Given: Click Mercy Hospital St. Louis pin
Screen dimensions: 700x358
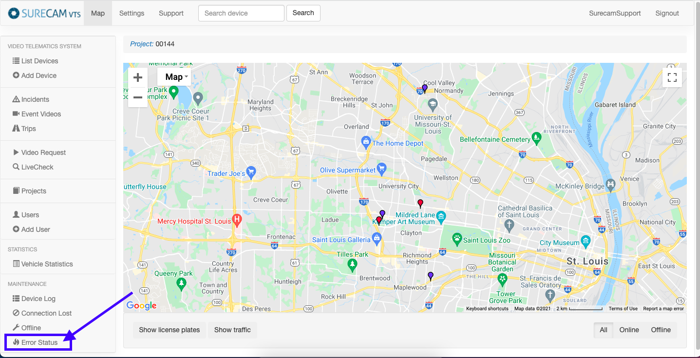Looking at the screenshot, I should pyautogui.click(x=237, y=220).
